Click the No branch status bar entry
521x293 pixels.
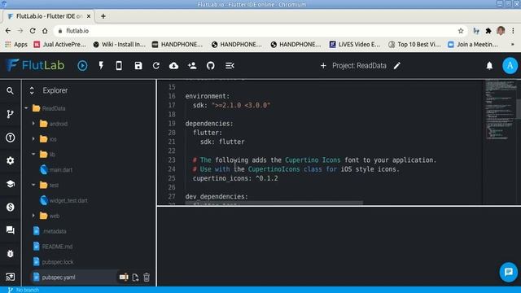(x=24, y=290)
